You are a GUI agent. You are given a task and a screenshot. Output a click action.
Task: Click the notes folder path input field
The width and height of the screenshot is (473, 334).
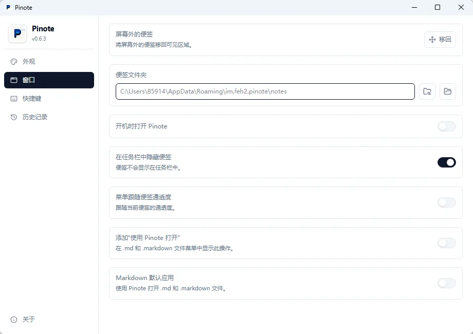click(265, 91)
